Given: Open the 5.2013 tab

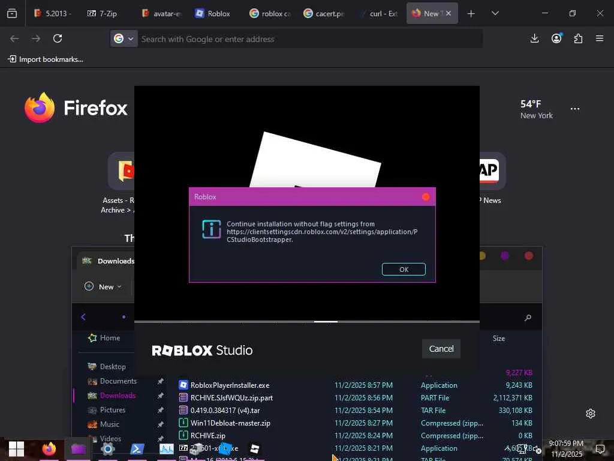Looking at the screenshot, I should tap(53, 13).
